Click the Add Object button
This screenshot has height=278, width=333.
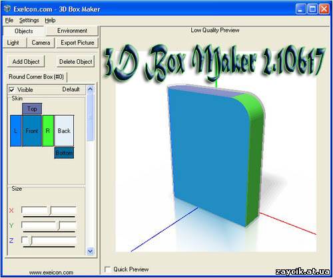(26, 62)
